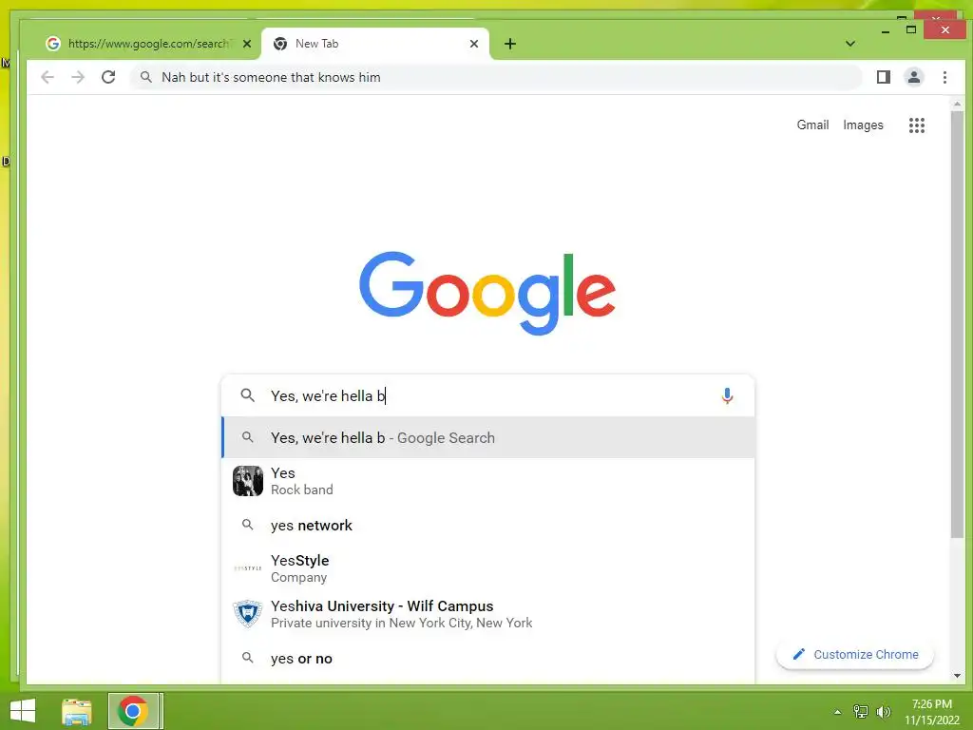Click the address bar text field
Image resolution: width=973 pixels, height=730 pixels.
click(x=495, y=77)
